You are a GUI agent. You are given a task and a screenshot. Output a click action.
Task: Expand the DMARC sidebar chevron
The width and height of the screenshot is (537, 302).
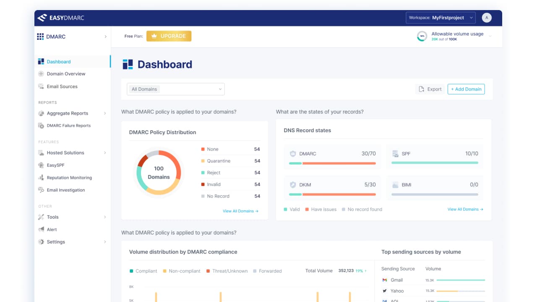[x=105, y=37]
